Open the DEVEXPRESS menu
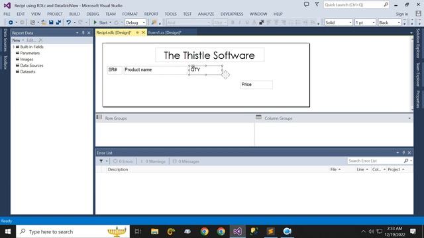The height and width of the screenshot is (238, 424). [232, 14]
